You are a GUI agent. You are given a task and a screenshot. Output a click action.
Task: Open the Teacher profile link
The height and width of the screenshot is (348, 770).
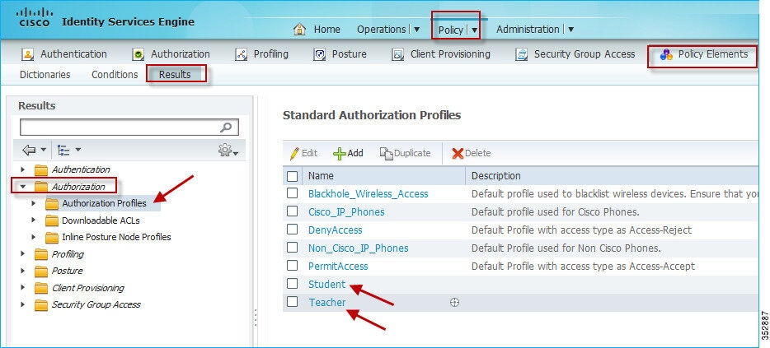tap(327, 303)
